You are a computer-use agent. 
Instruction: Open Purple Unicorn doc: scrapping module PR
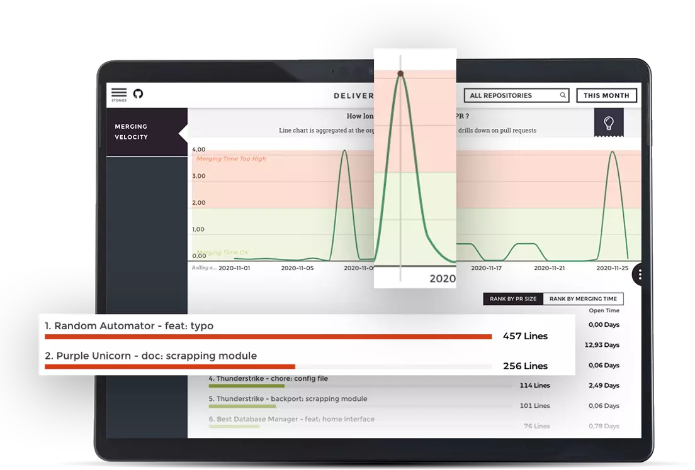(x=151, y=356)
